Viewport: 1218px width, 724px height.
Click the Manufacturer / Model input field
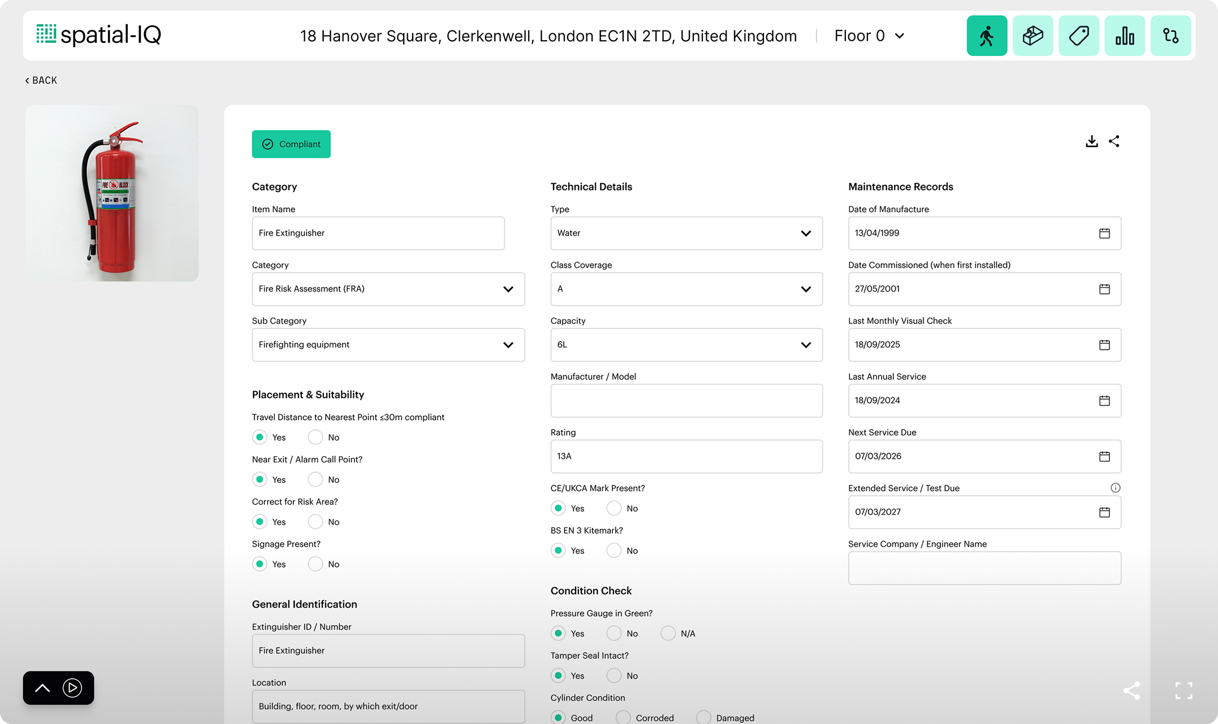pos(686,401)
